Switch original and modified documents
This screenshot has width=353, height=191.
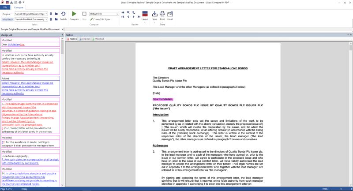[x=63, y=16]
